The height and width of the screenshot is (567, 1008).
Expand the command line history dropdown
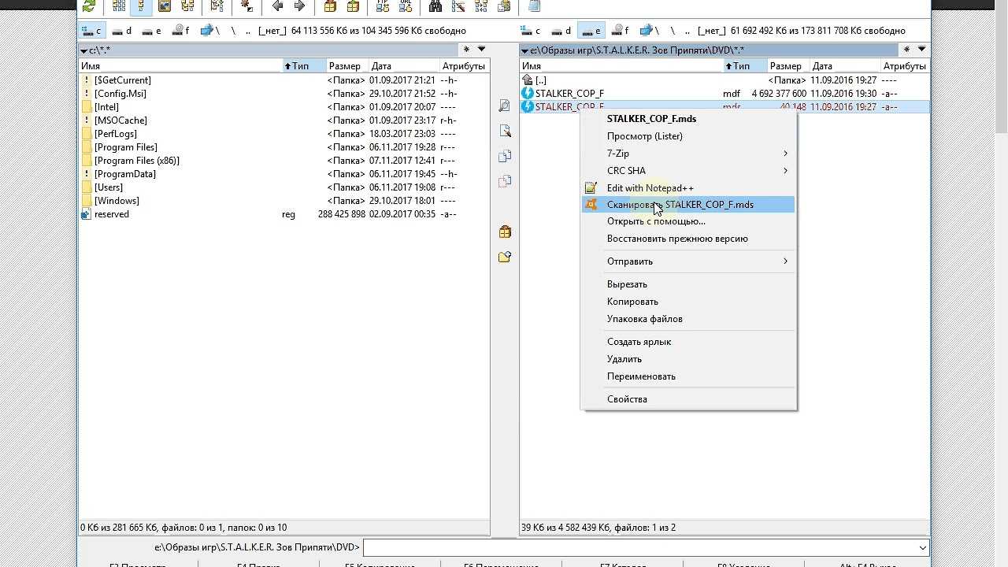(x=923, y=547)
